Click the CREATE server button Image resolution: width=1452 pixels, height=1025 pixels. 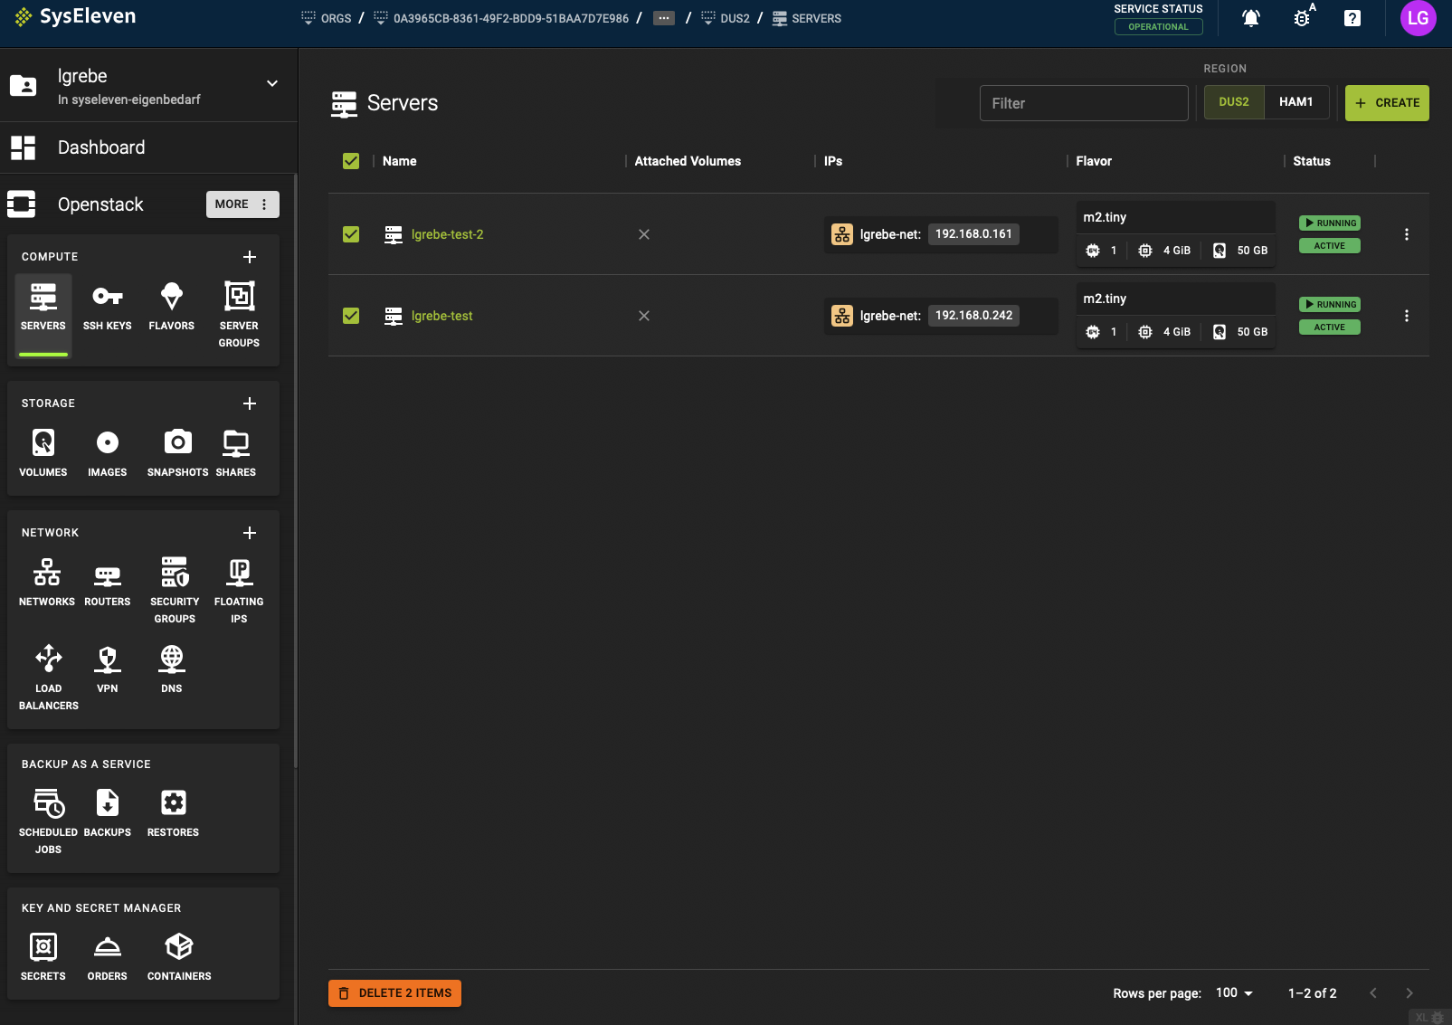click(1387, 103)
